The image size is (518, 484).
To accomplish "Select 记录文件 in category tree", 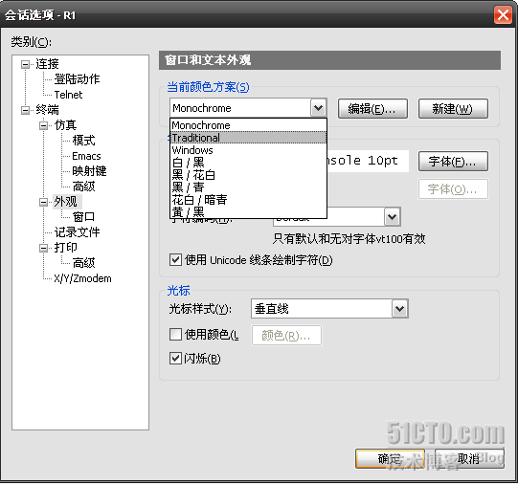I will point(77,232).
